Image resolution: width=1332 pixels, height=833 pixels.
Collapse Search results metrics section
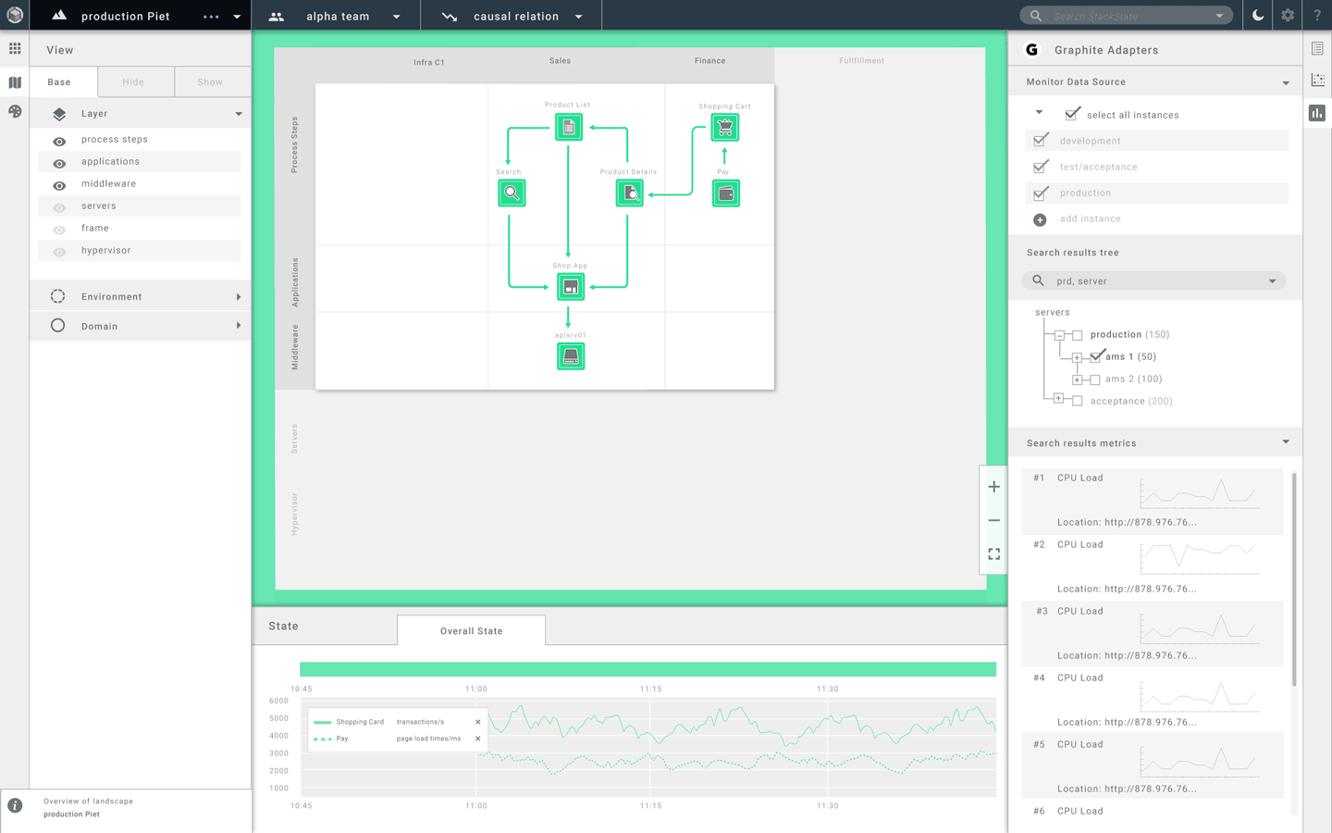coord(1286,441)
